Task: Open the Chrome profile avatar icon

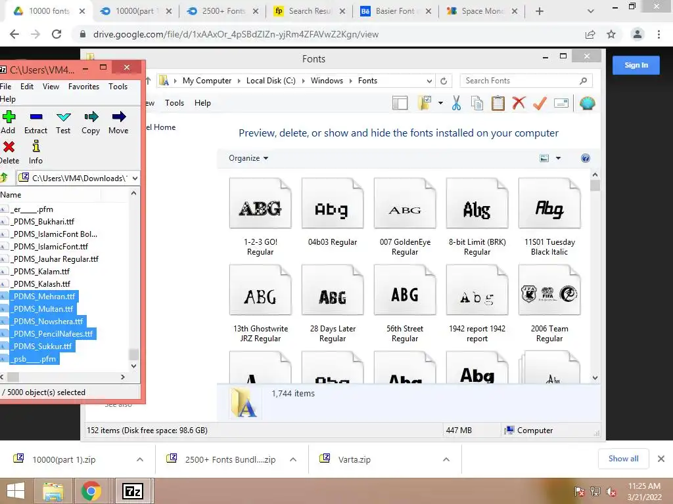Action: point(638,34)
